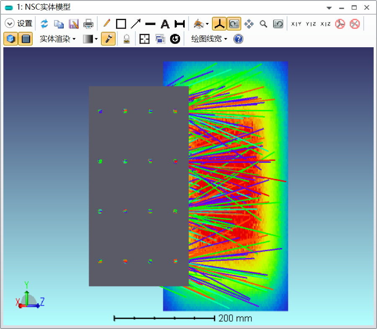377x329 pixels.
Task: Toggle the flashlight lighting button
Action: pos(108,39)
